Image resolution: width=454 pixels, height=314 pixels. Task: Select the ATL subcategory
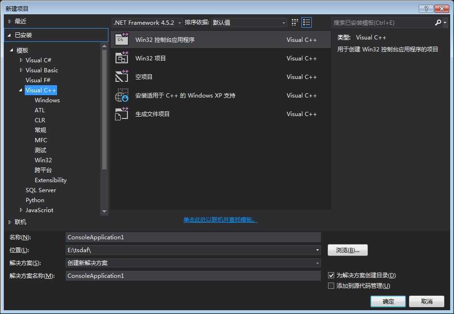pyautogui.click(x=39, y=110)
